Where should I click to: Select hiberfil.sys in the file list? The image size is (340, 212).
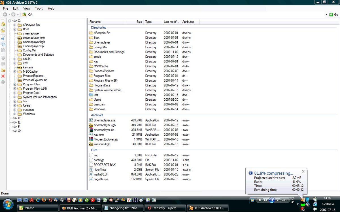(100, 170)
